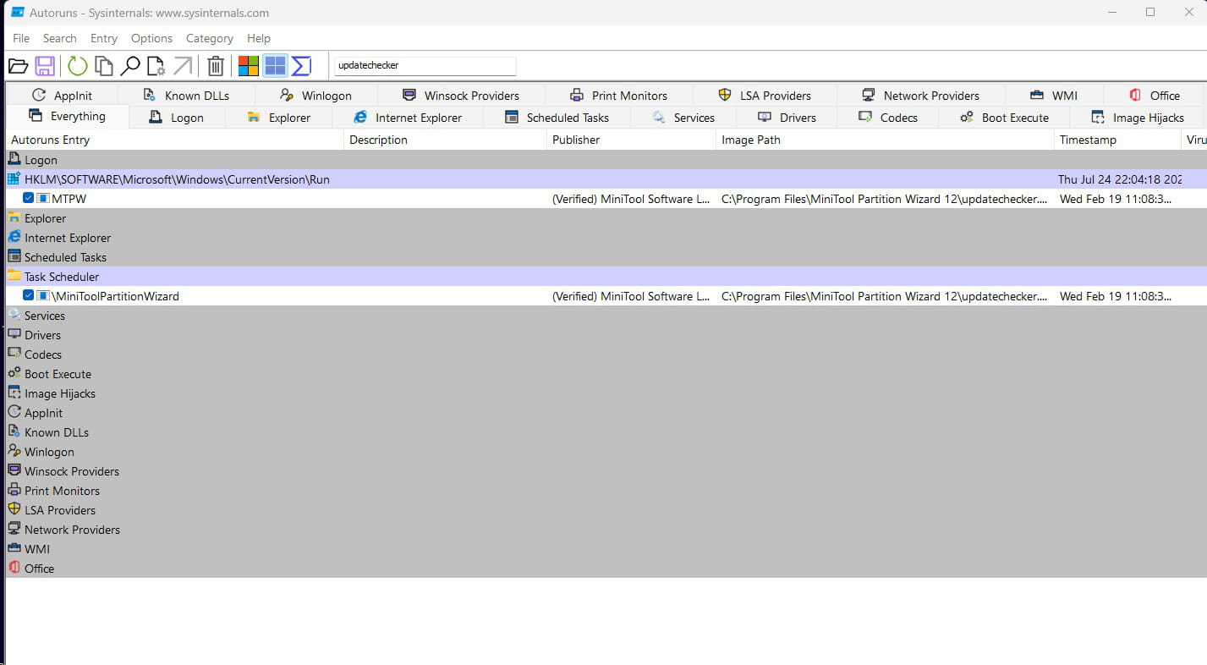Select the HKLM Run registry key row
The width and height of the screenshot is (1207, 665).
(x=177, y=179)
